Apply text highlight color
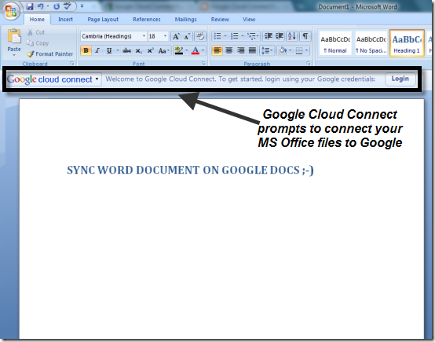Image resolution: width=435 pixels, height=342 pixels. coord(179,50)
